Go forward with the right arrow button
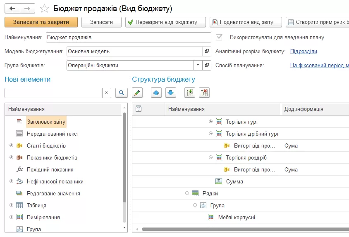Viewport: 349px width, 237px height. pyautogui.click(x=27, y=8)
